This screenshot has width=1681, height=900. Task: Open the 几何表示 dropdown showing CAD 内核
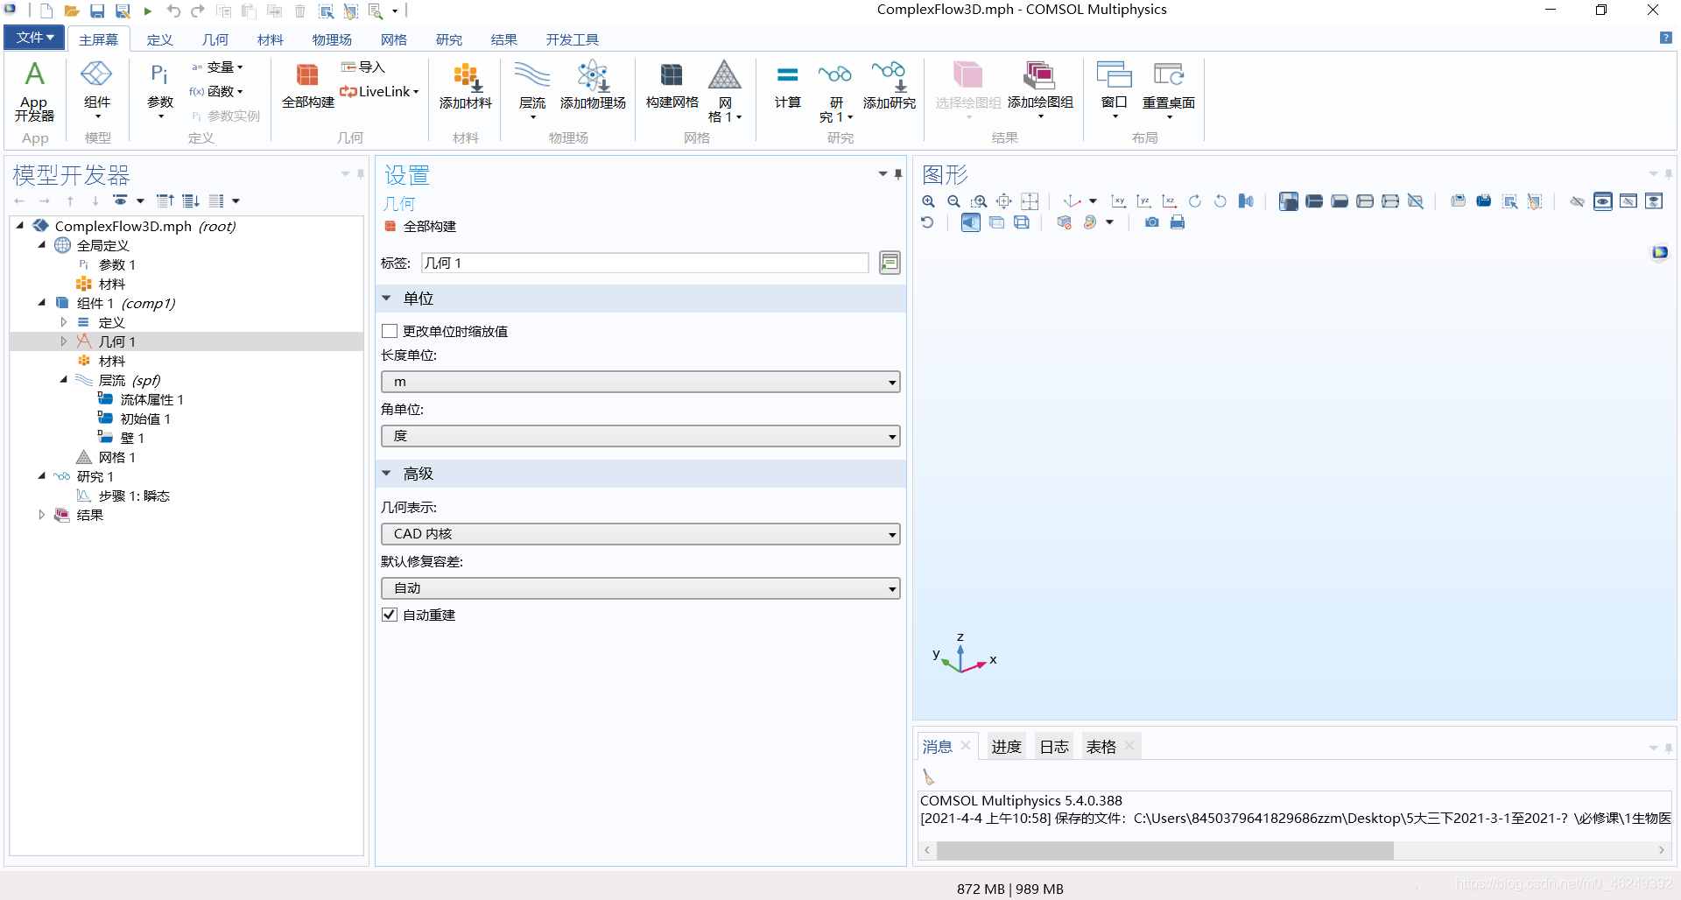[640, 534]
